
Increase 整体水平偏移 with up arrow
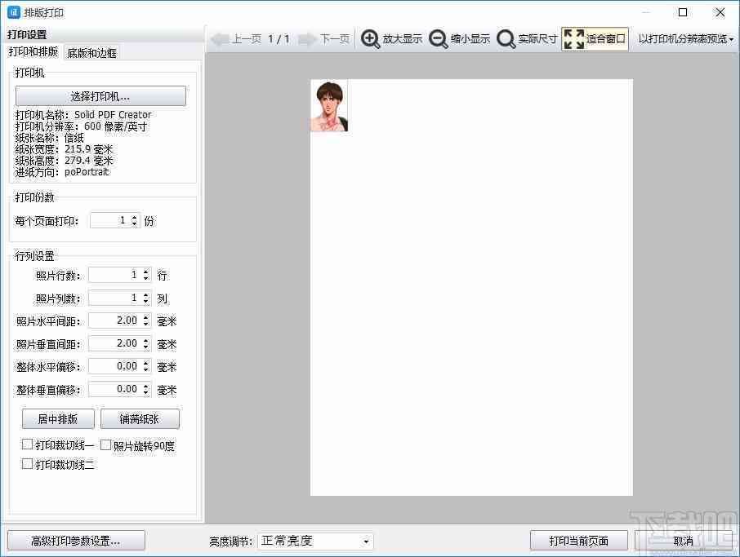tap(146, 363)
